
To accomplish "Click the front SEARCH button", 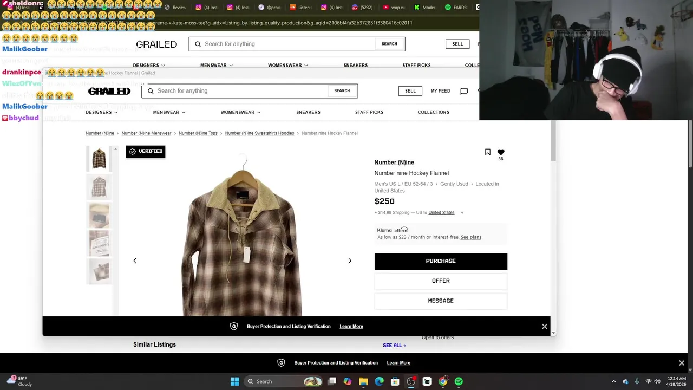I will point(342,91).
